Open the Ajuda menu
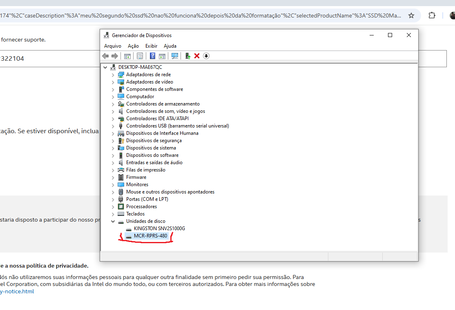The width and height of the screenshot is (455, 310). [170, 46]
